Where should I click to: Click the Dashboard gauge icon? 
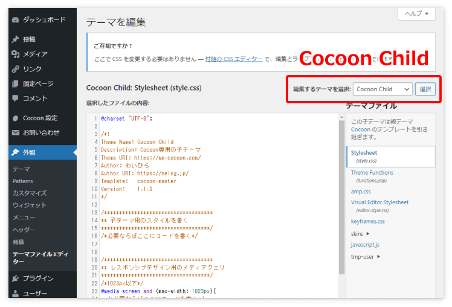(x=16, y=19)
